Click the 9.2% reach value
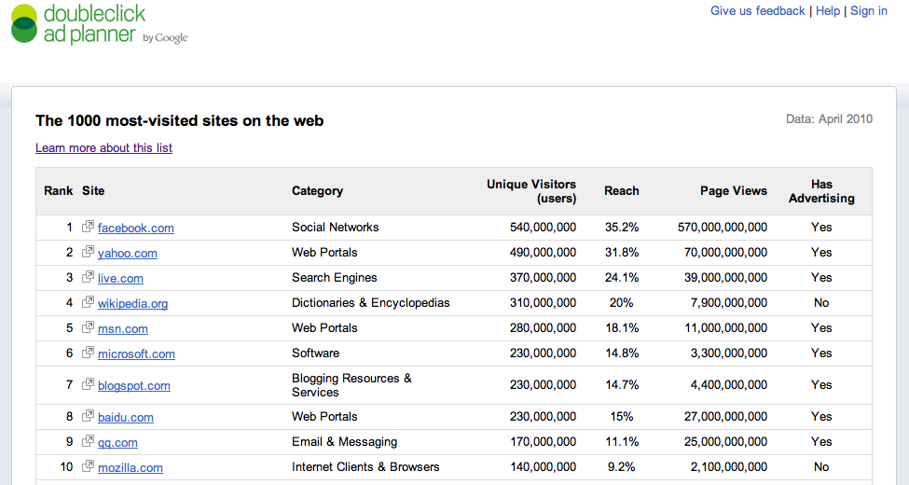909x485 pixels. click(622, 466)
